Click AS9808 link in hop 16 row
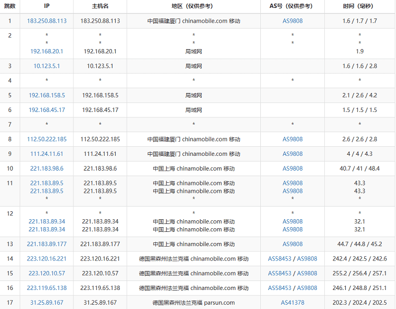The height and width of the screenshot is (309, 396). (x=307, y=288)
